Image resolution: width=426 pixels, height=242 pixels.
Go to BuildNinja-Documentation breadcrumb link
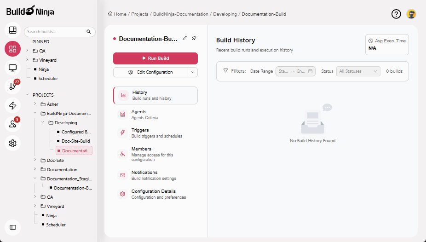tap(181, 14)
